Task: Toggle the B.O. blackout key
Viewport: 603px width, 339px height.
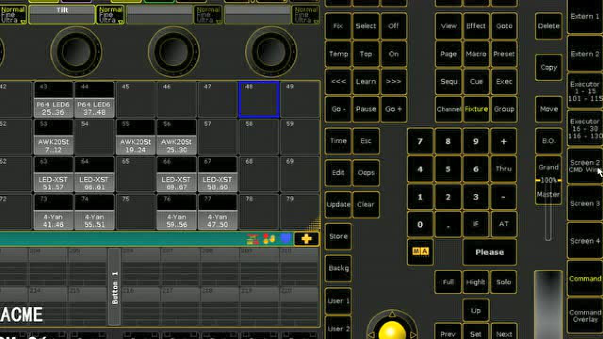Action: [548, 141]
